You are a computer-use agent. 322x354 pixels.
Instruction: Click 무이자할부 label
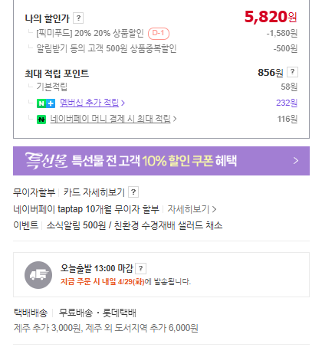[x=34, y=192]
